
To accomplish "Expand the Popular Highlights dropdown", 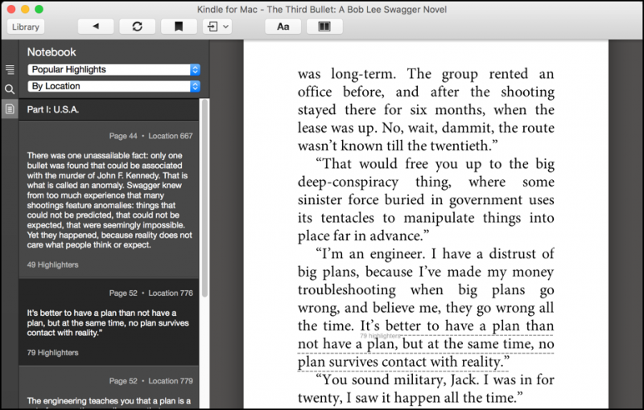I will (x=114, y=70).
